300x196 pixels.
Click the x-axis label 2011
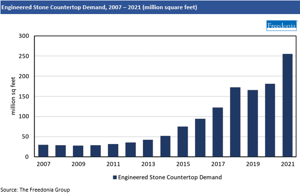coord(113,164)
